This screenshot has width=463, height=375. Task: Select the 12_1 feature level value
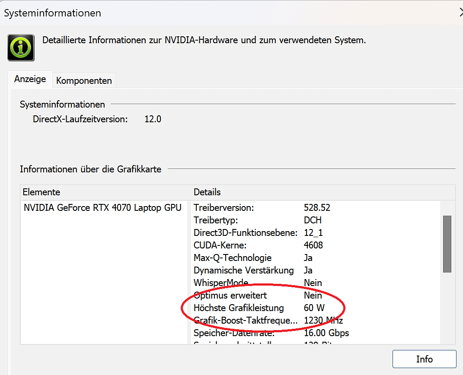(x=313, y=233)
